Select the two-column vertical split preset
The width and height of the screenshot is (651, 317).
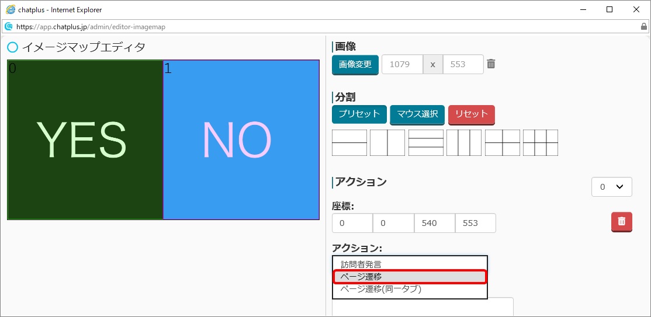tap(387, 142)
